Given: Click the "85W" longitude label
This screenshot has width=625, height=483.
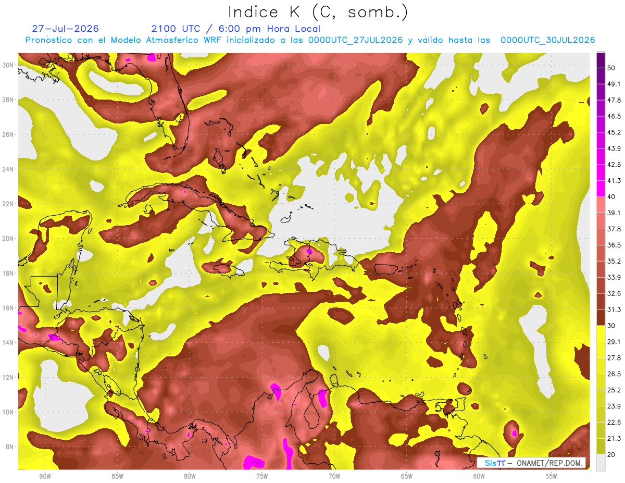Looking at the screenshot, I should click(117, 477).
